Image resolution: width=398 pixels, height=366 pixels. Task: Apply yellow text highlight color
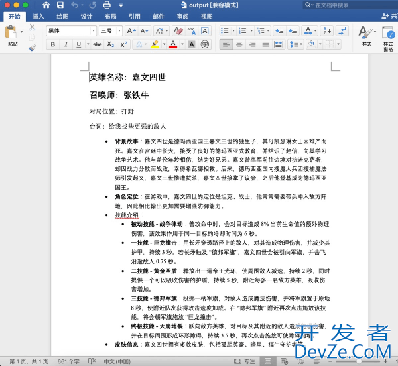155,44
